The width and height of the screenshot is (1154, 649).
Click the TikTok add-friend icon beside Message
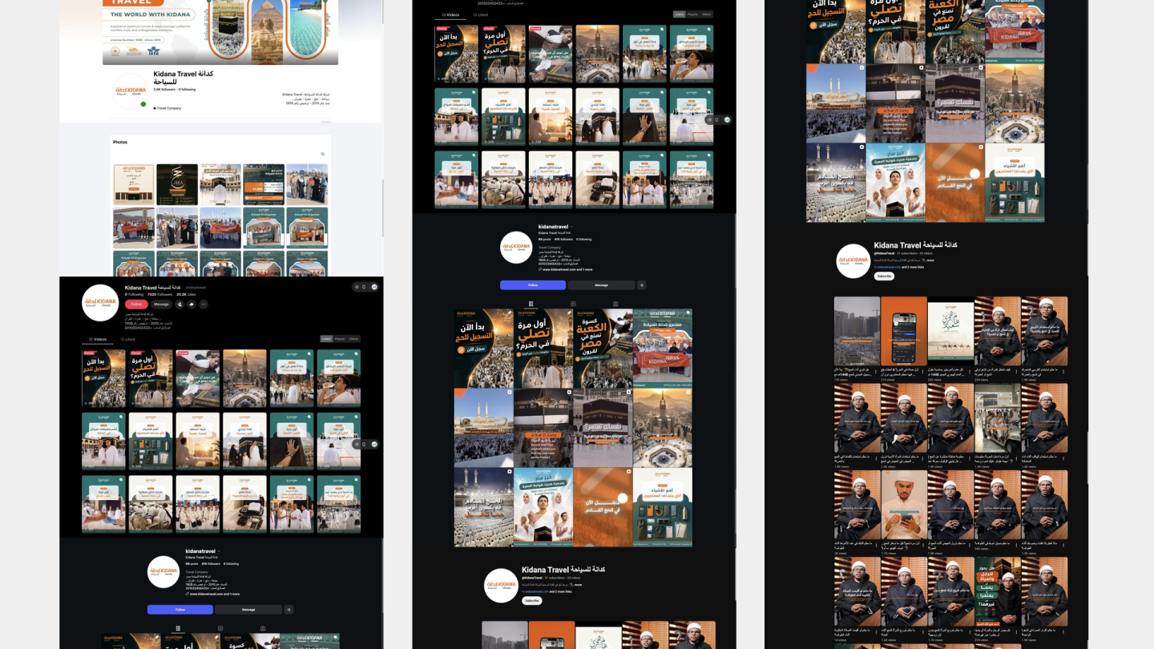coord(180,304)
